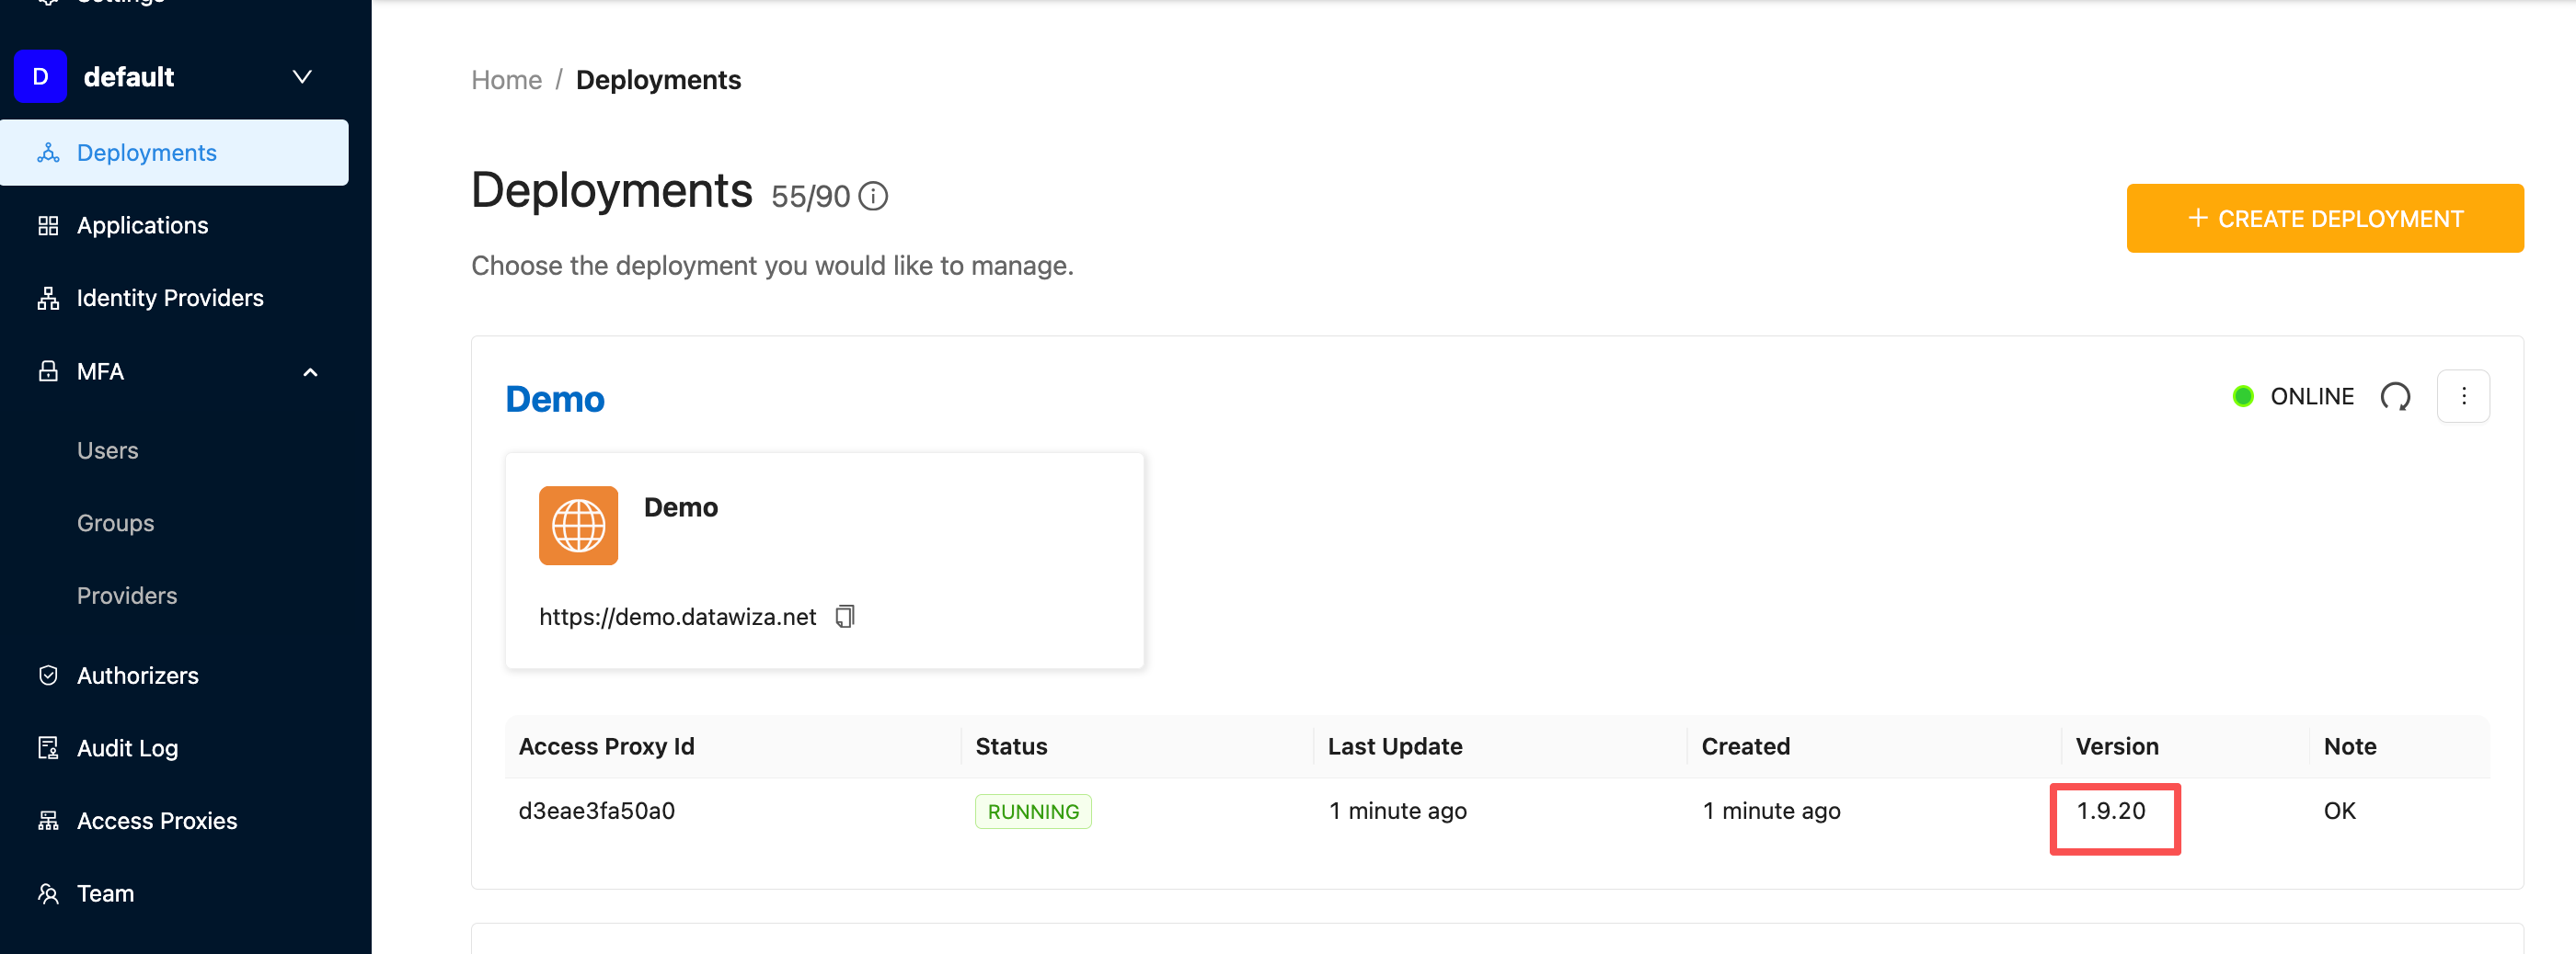Click the copy URL icon beside demo.datawiza.net
Viewport: 2576px width, 954px height.
[x=845, y=617]
